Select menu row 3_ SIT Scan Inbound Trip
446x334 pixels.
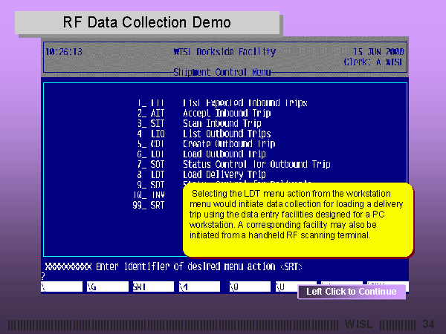point(199,123)
